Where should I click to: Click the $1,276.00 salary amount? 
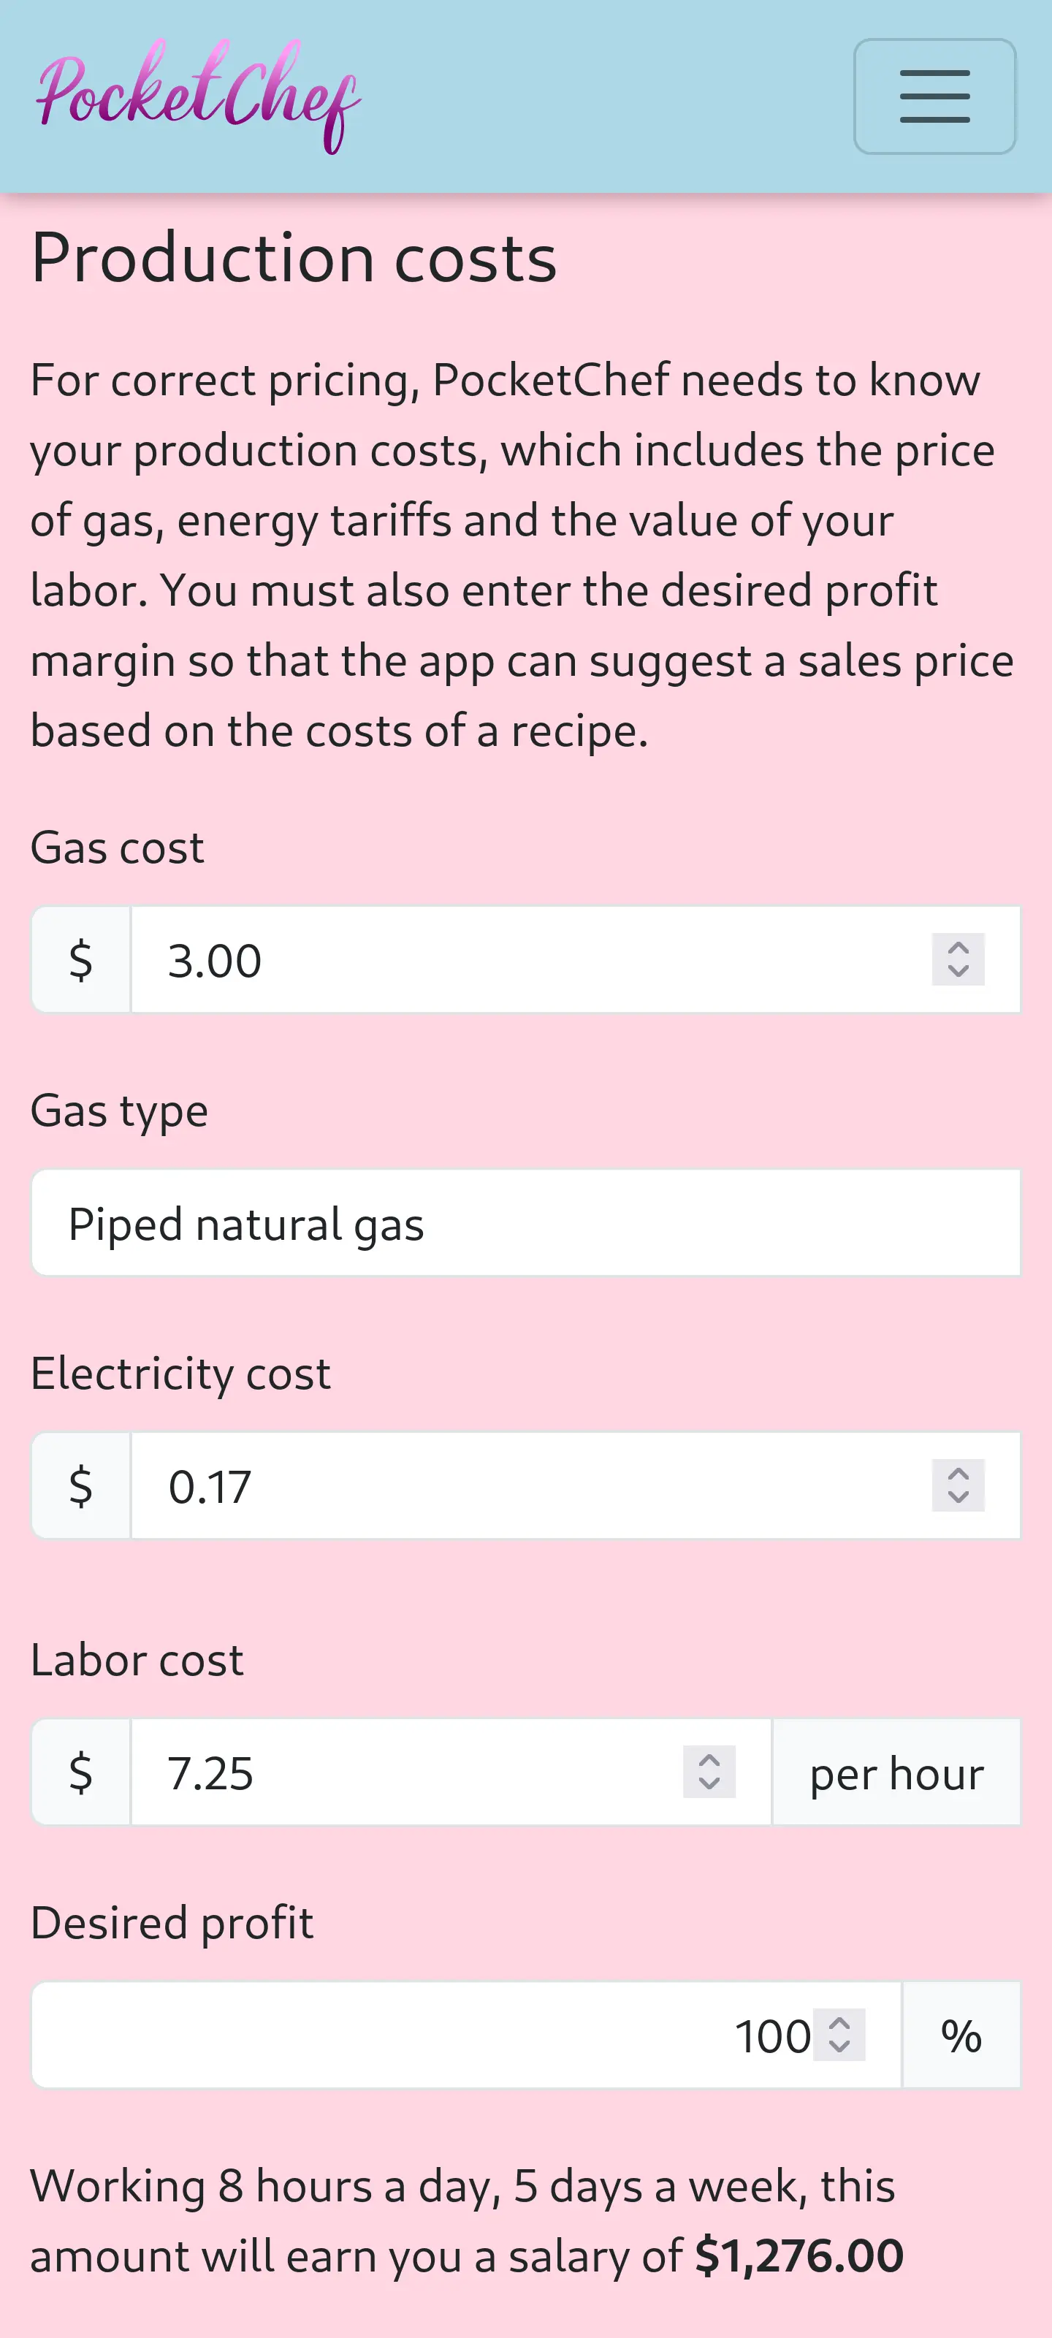798,2256
